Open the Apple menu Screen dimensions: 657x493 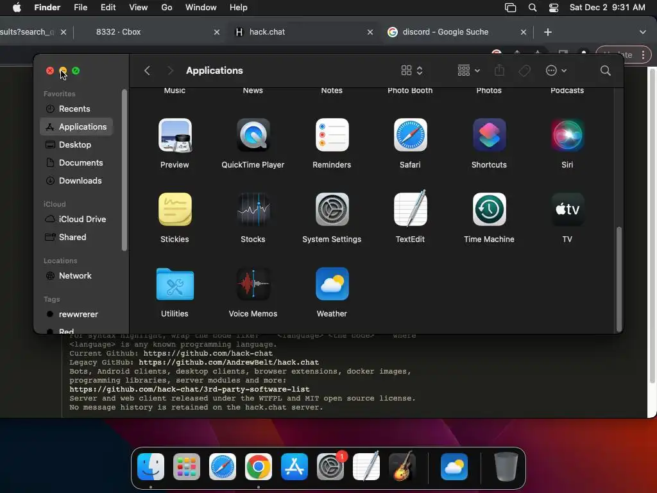[17, 8]
